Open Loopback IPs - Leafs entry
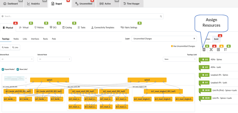This screenshot has height=113, width=238. pos(218,82)
